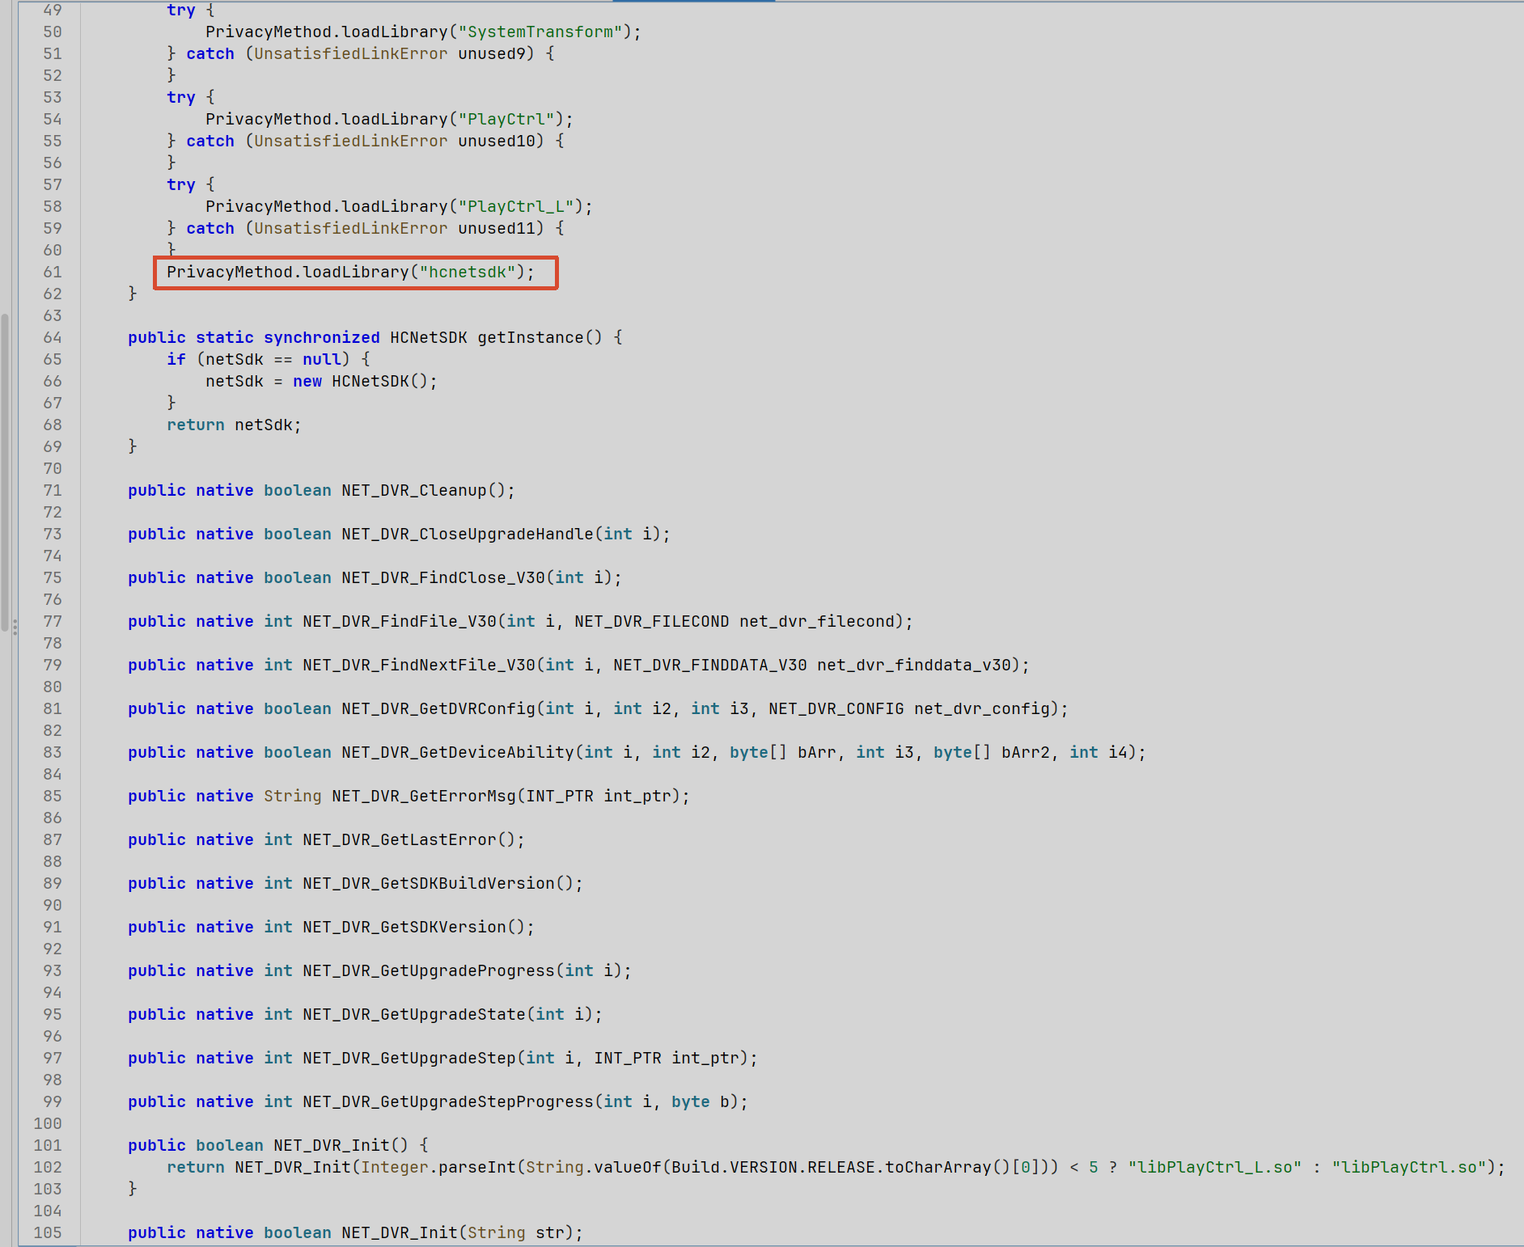Click line number 101 in gutter
The height and width of the screenshot is (1247, 1524).
click(48, 1145)
